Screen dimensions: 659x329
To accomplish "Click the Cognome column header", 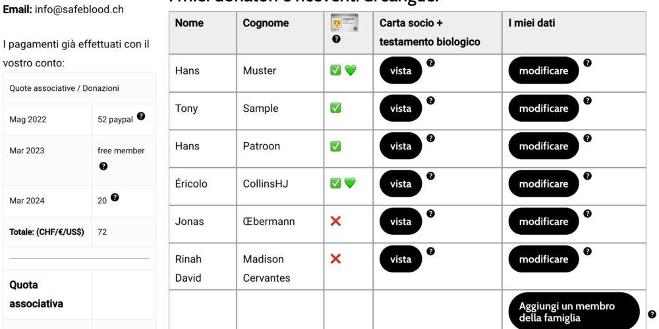I will 266,23.
